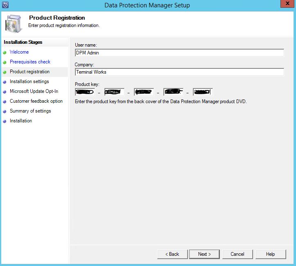This screenshot has width=296, height=266.
Task: Open Help for the setup wizard
Action: point(270,254)
